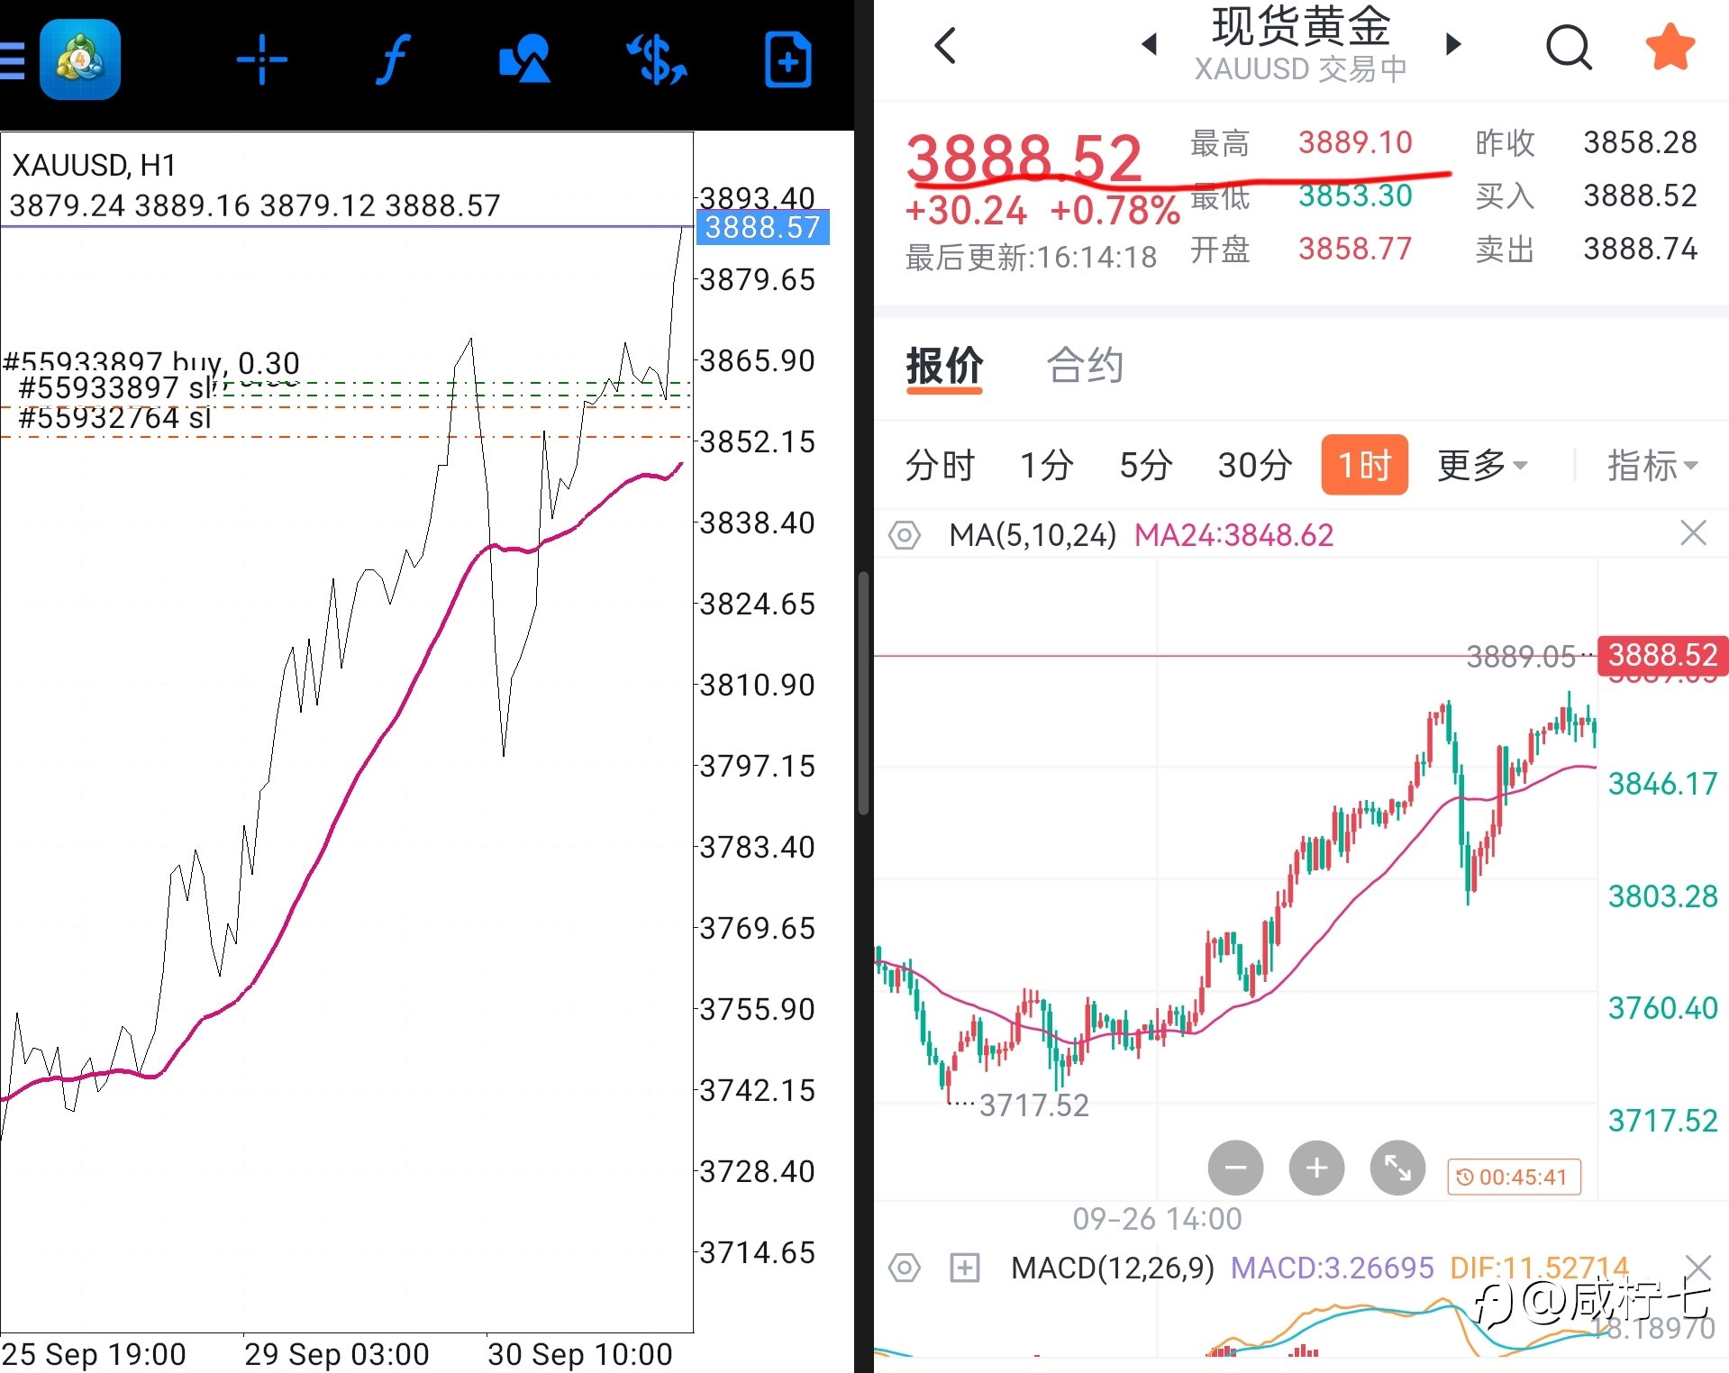Image resolution: width=1729 pixels, height=1373 pixels.
Task: Zoom out chart with minus button
Action: point(1235,1168)
